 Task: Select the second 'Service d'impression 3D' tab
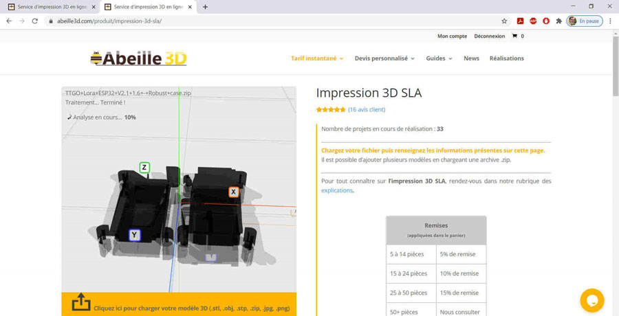pos(148,7)
